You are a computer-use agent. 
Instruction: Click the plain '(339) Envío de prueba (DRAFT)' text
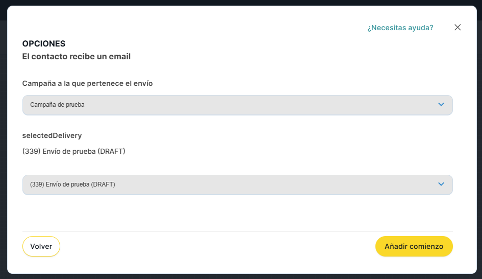click(x=74, y=151)
